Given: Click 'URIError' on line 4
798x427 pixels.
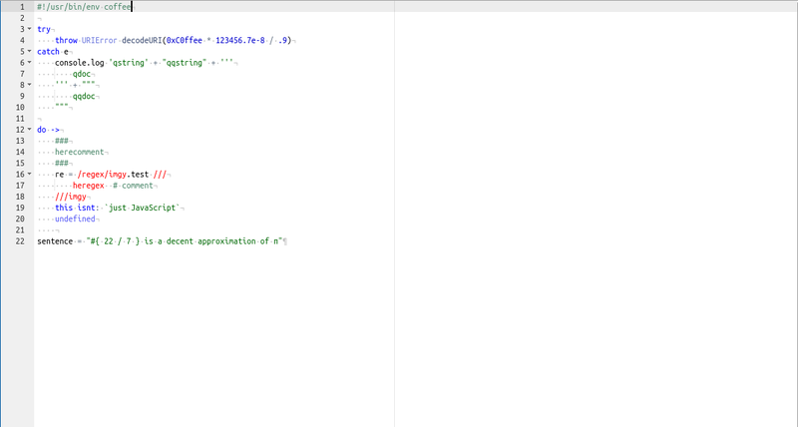Looking at the screenshot, I should 99,40.
